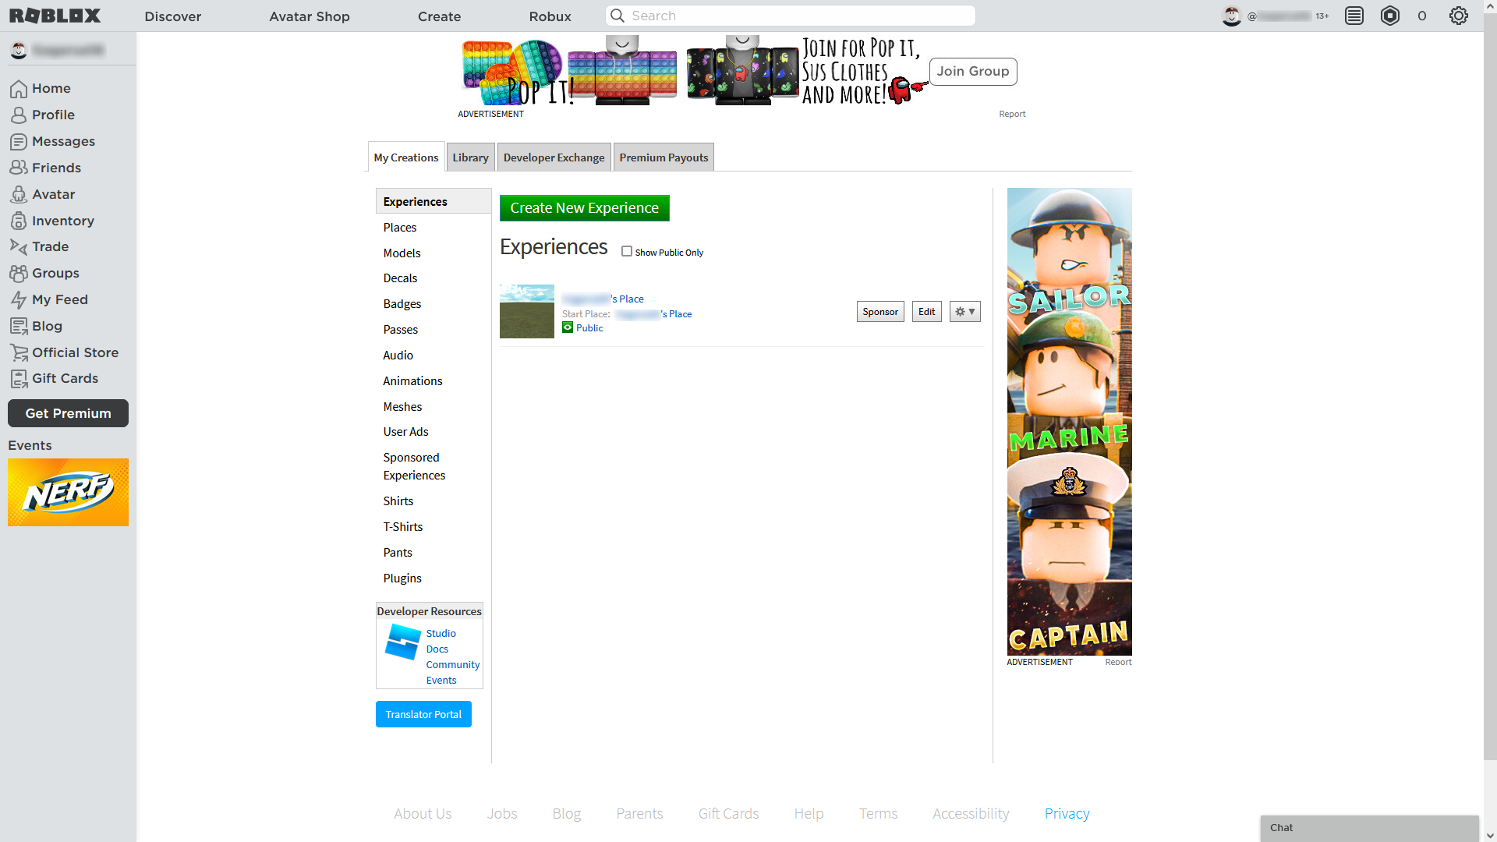Click the Trade icon in sidebar

(x=19, y=246)
